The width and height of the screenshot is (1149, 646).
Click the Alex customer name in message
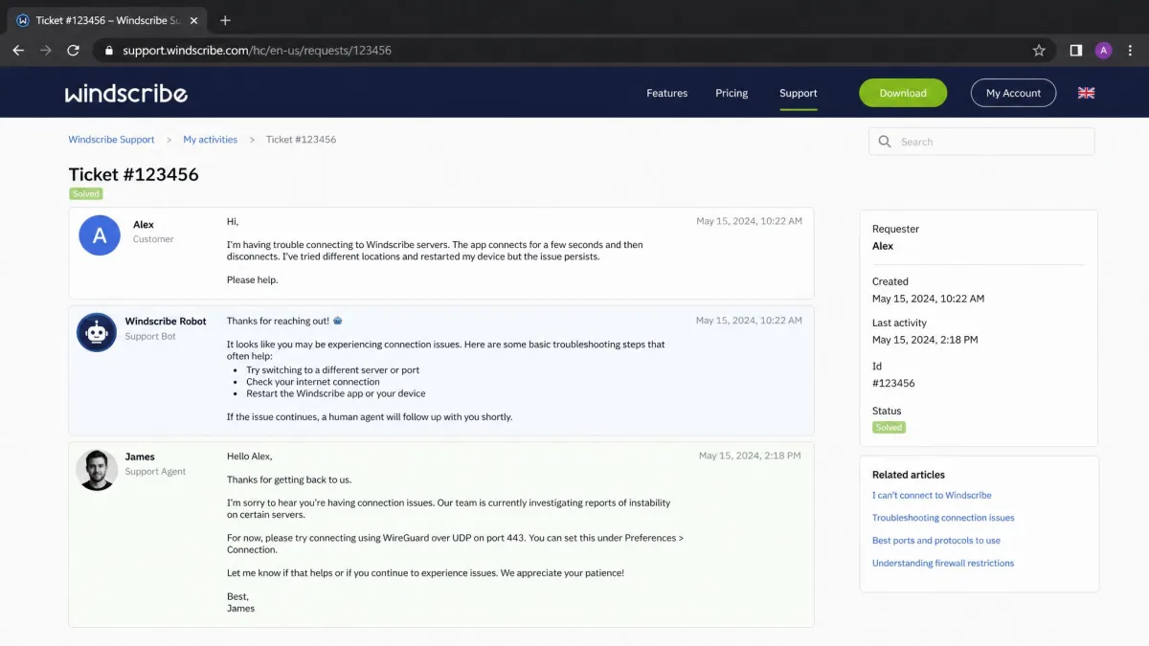(144, 225)
